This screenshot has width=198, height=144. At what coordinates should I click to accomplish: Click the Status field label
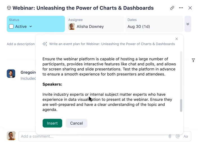coord(14,20)
